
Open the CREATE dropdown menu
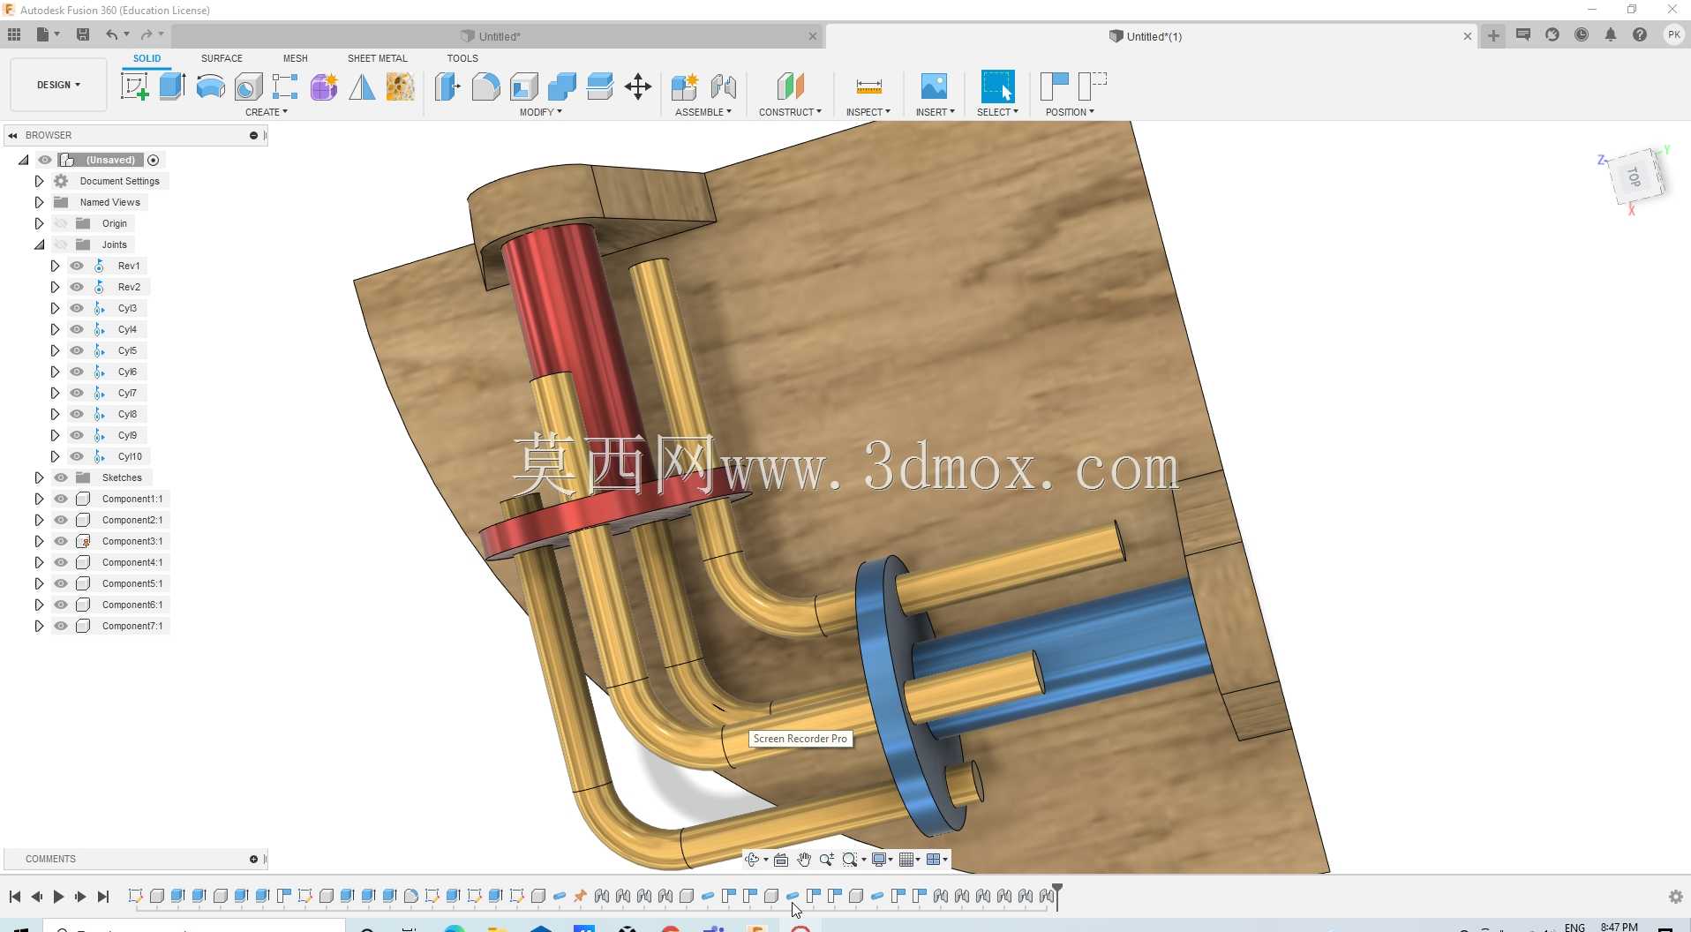pos(267,112)
